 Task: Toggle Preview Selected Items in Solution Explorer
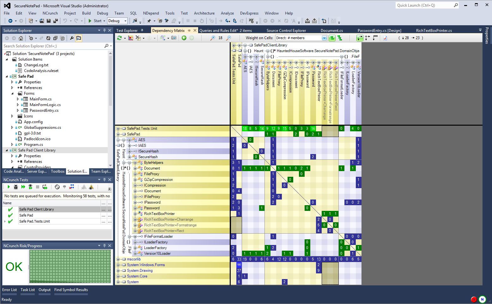78,38
